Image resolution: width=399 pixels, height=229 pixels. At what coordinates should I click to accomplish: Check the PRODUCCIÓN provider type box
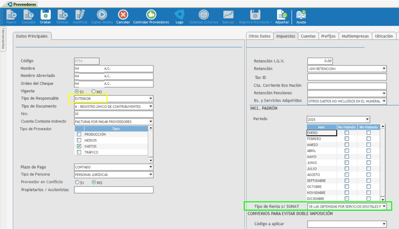pos(79,135)
